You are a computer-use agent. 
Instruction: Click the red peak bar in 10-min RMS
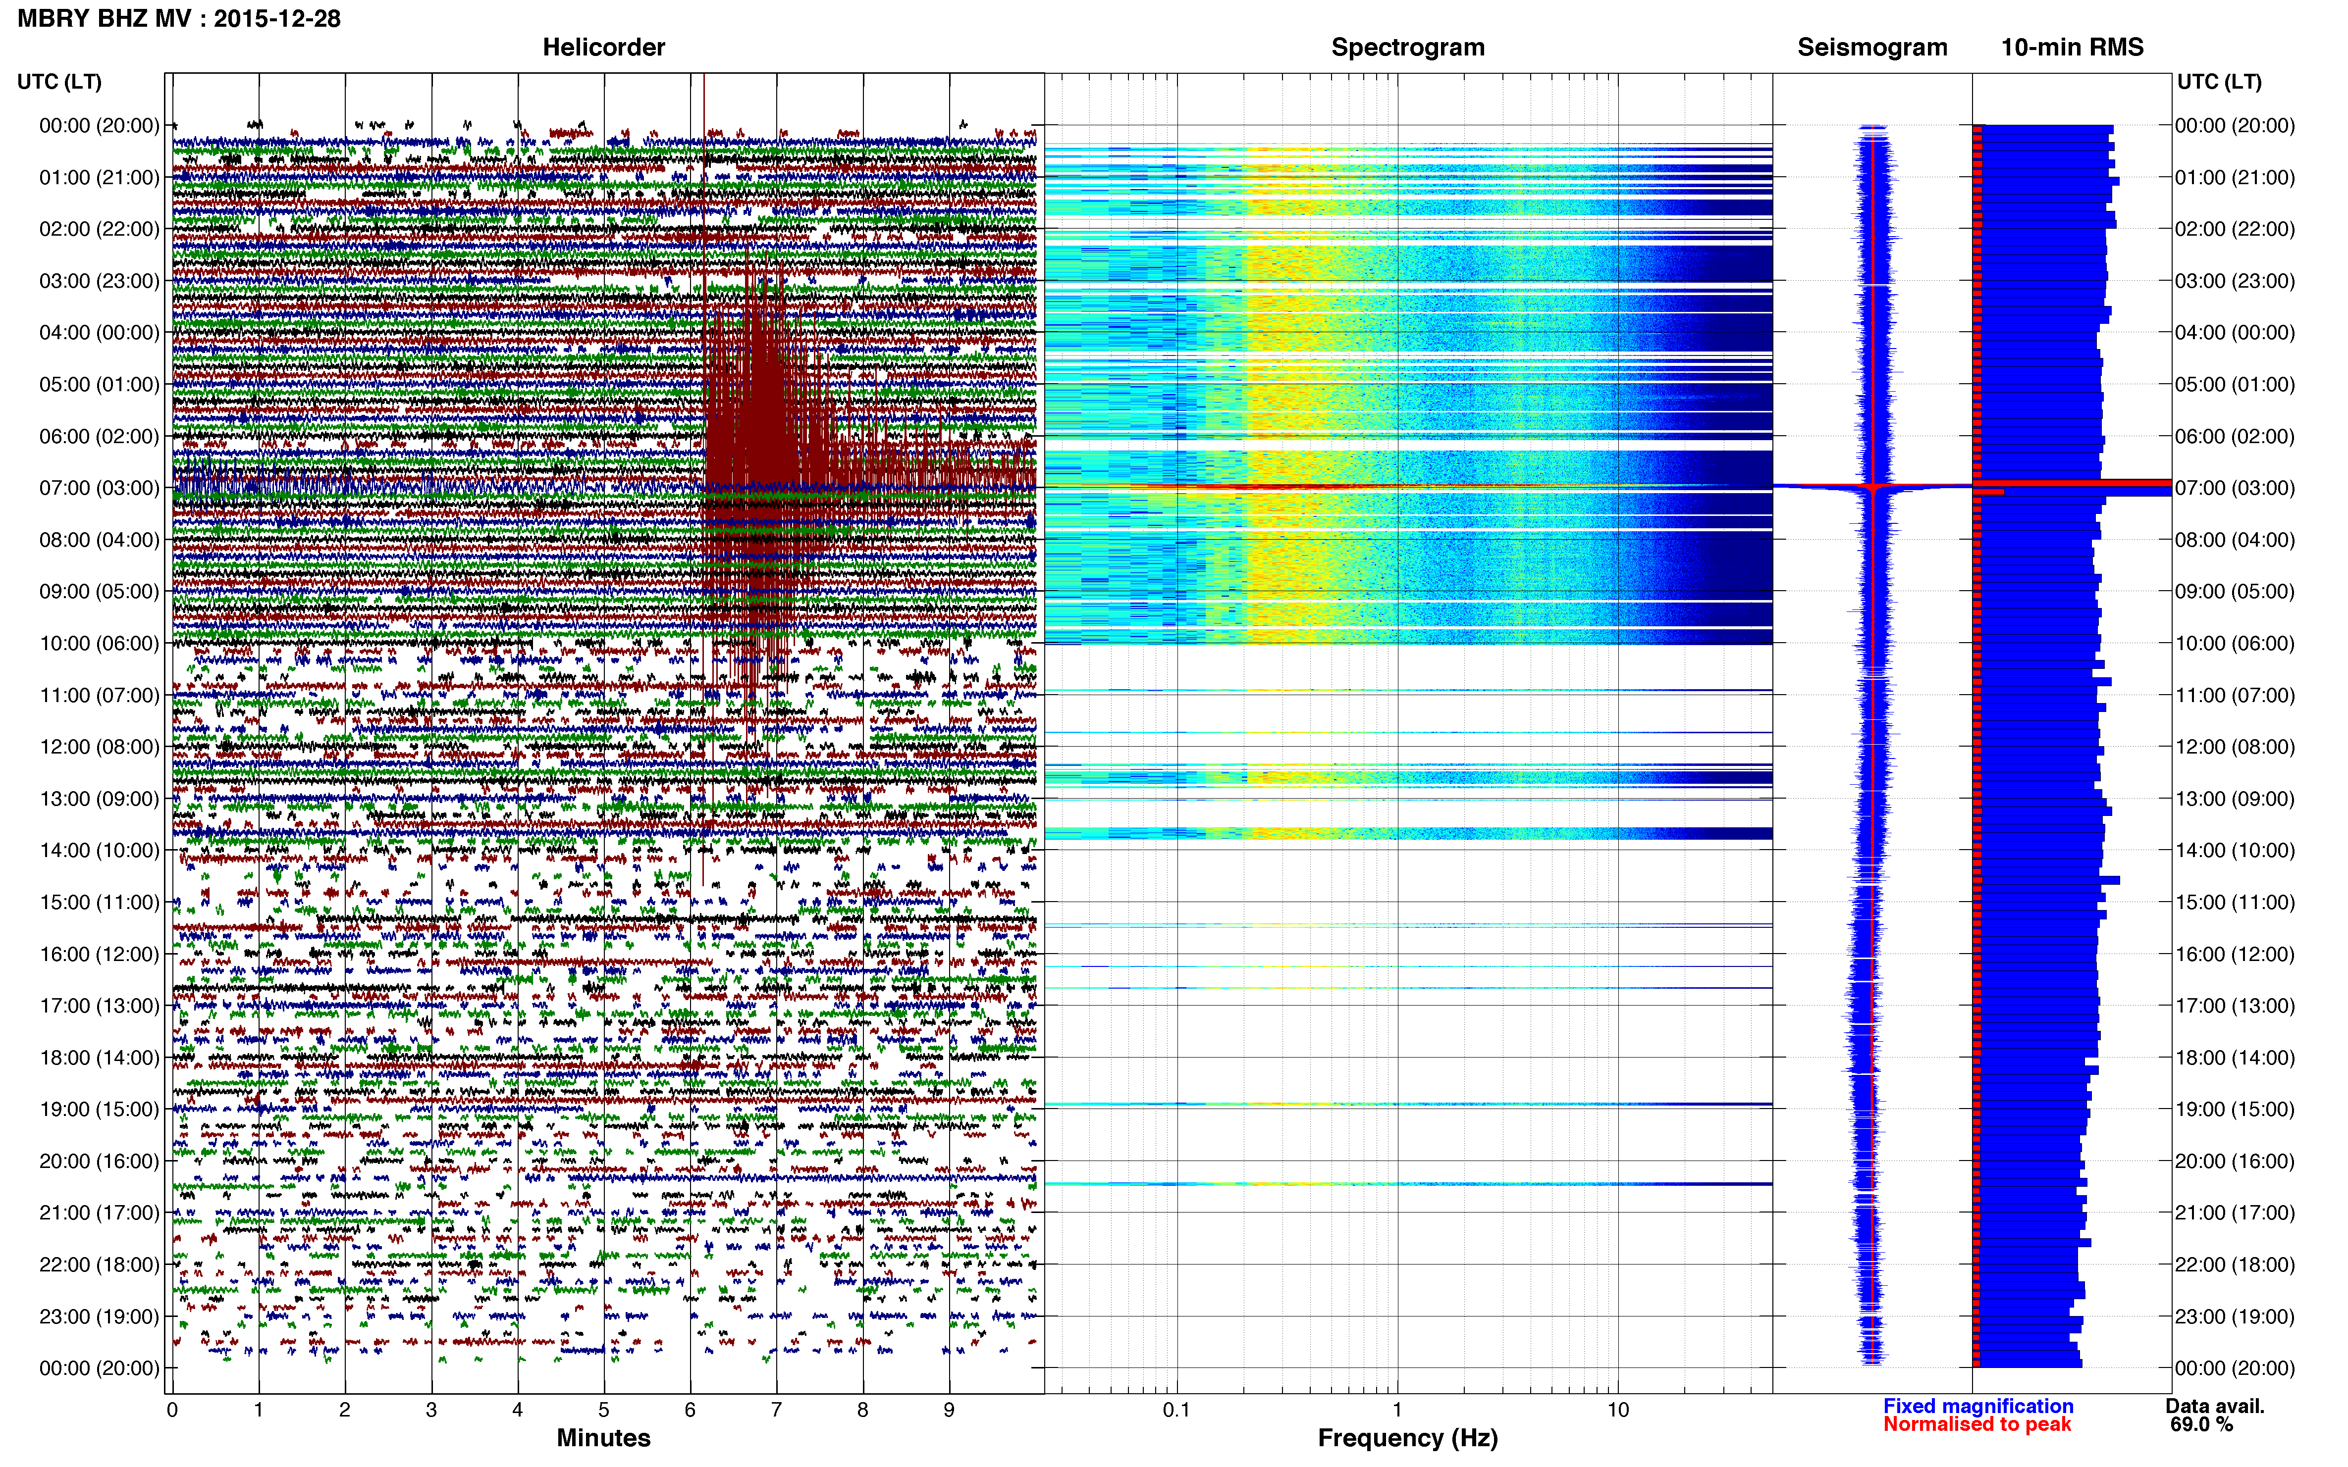pyautogui.click(x=2073, y=482)
